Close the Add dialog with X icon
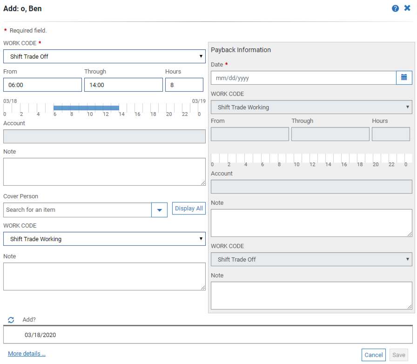 click(x=407, y=8)
